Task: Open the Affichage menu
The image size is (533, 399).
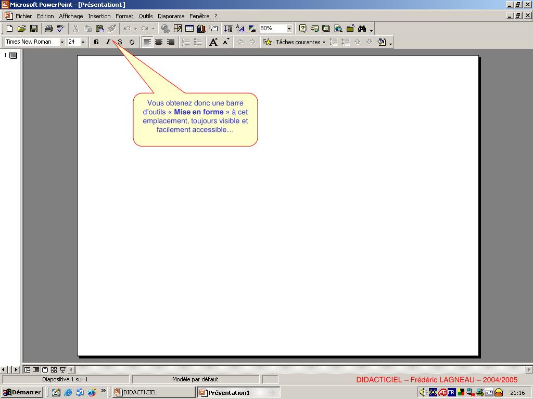Action: tap(71, 16)
